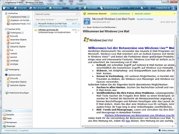Click Kontakt hinzufügen link
The width and height of the screenshot is (179, 134).
pos(145,19)
